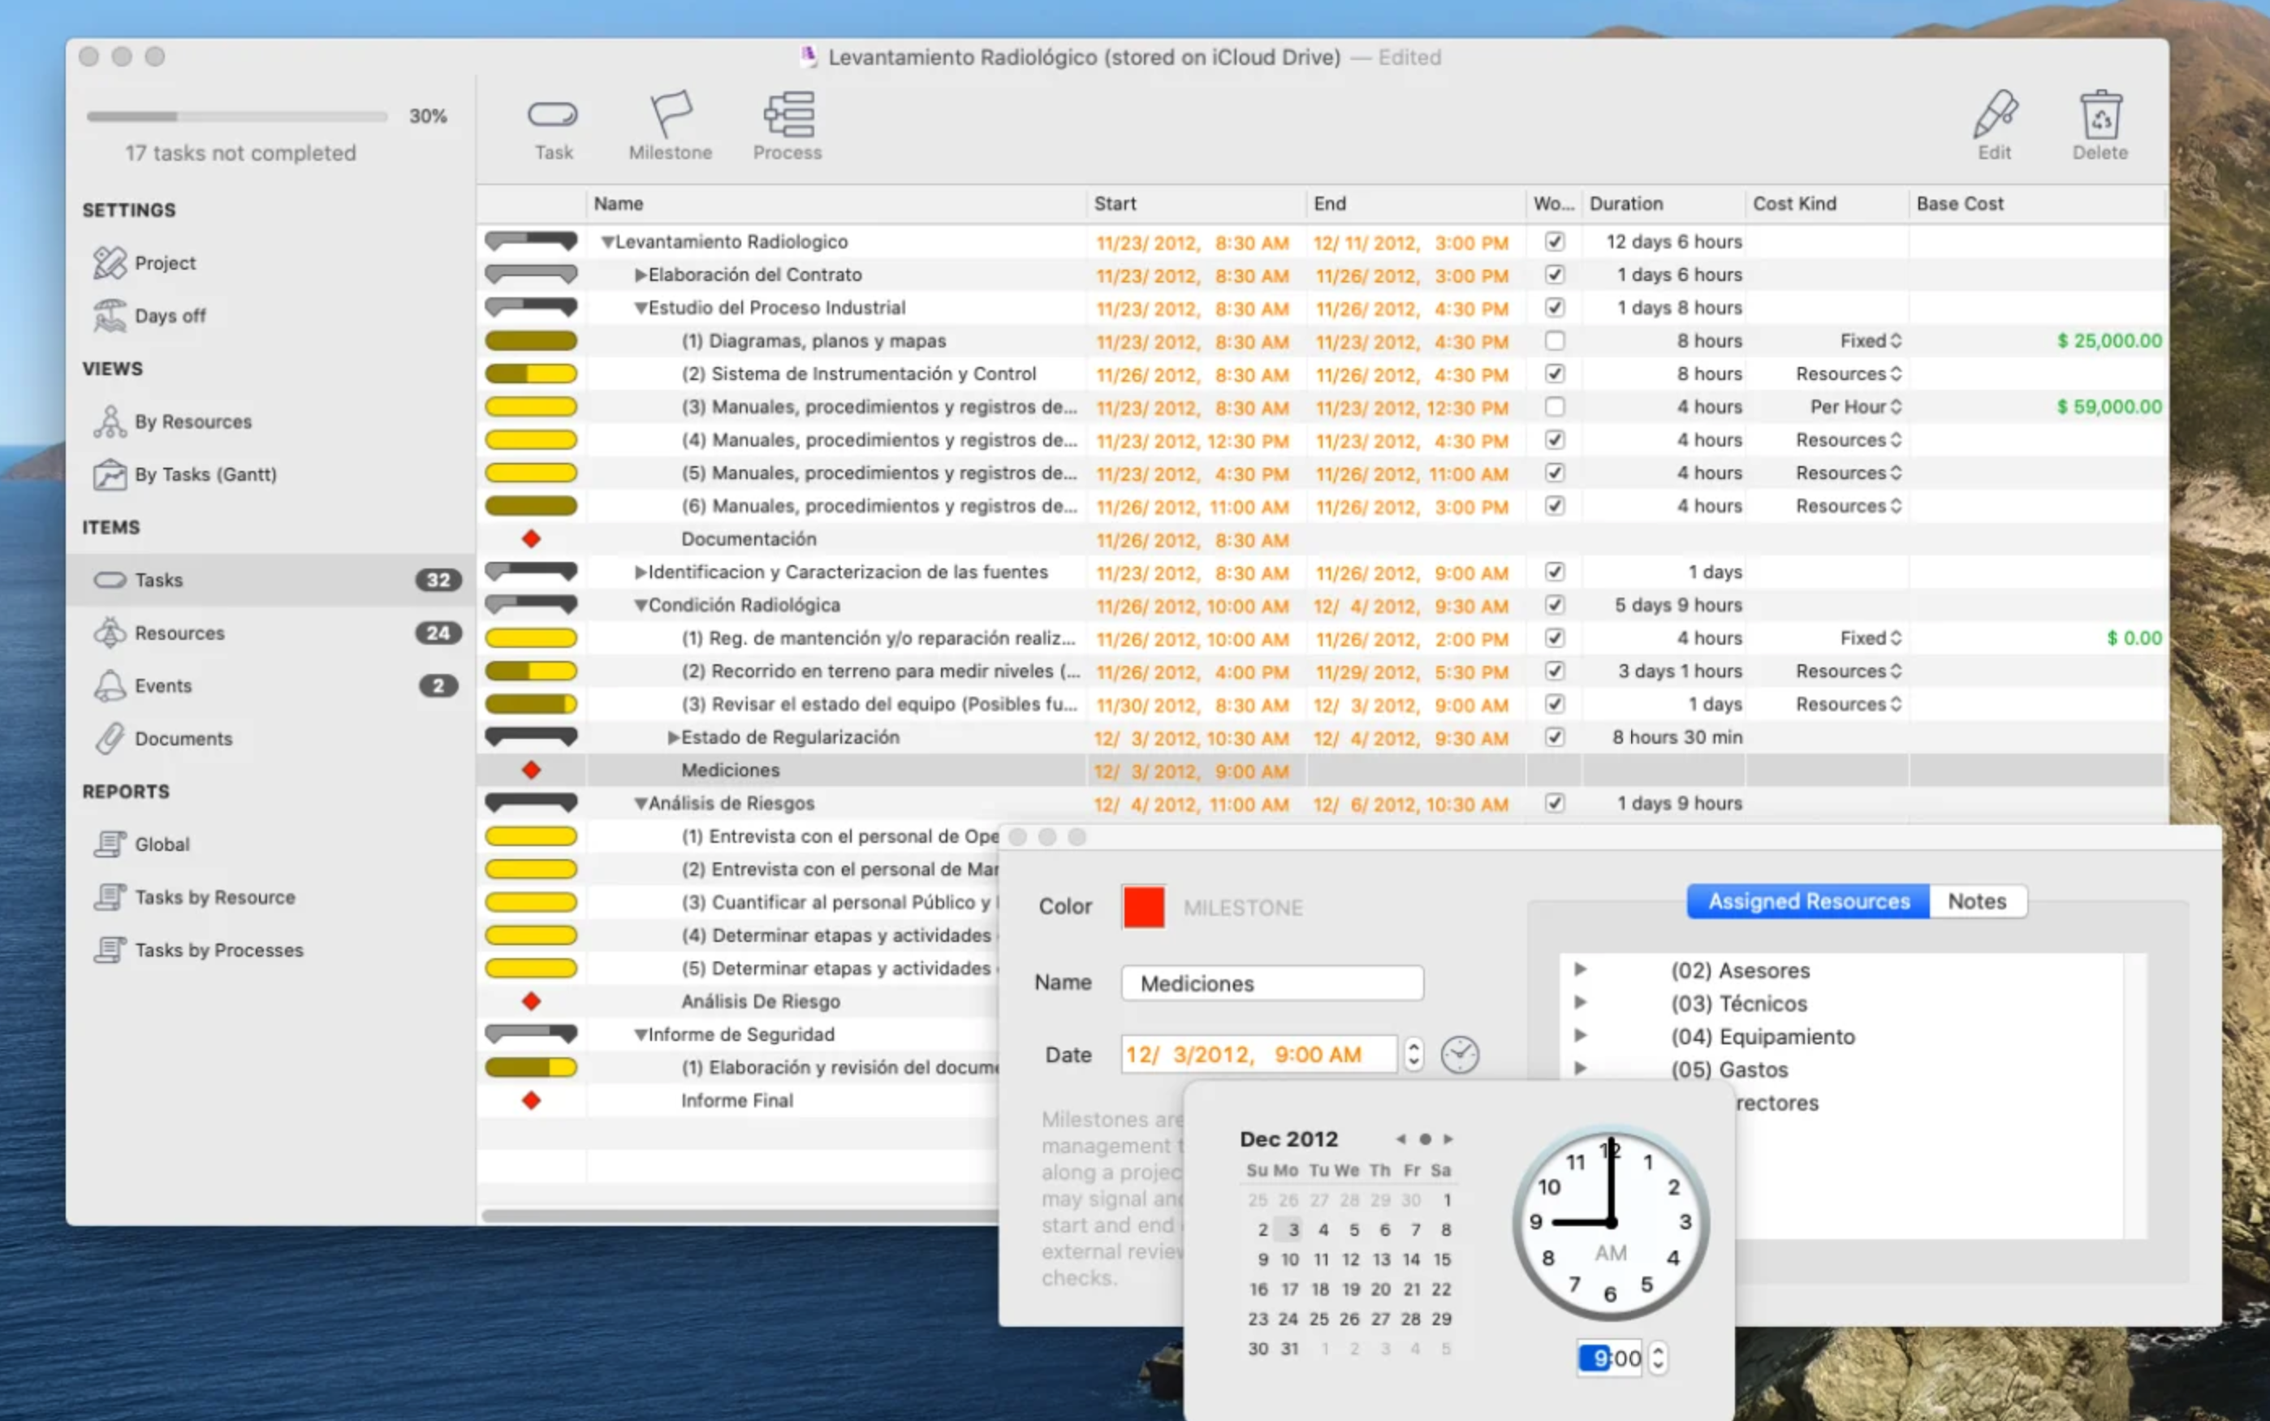Click the milestone Name field containing Mediciones
2270x1421 pixels.
coord(1272,984)
